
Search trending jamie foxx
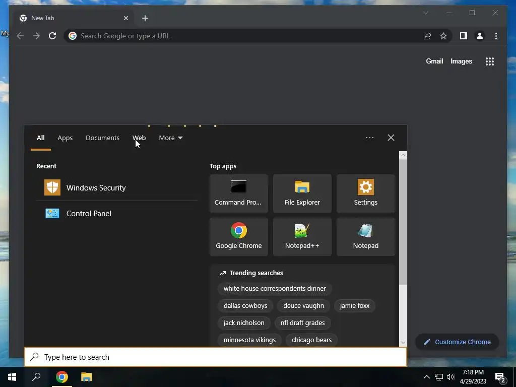354,306
